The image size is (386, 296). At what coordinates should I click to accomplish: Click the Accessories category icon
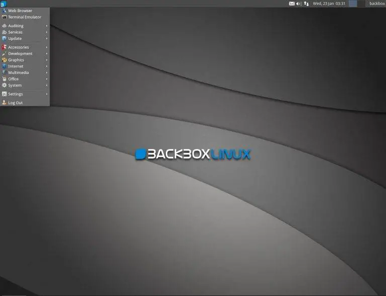[4, 47]
